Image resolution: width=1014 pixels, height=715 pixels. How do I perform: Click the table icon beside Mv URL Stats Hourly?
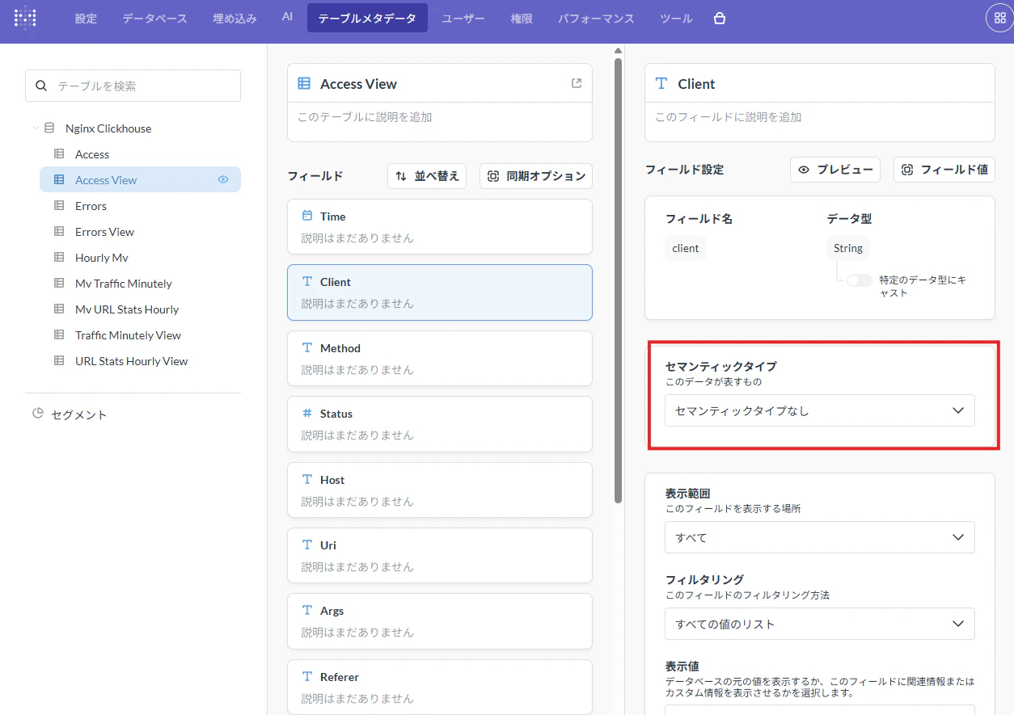click(59, 309)
